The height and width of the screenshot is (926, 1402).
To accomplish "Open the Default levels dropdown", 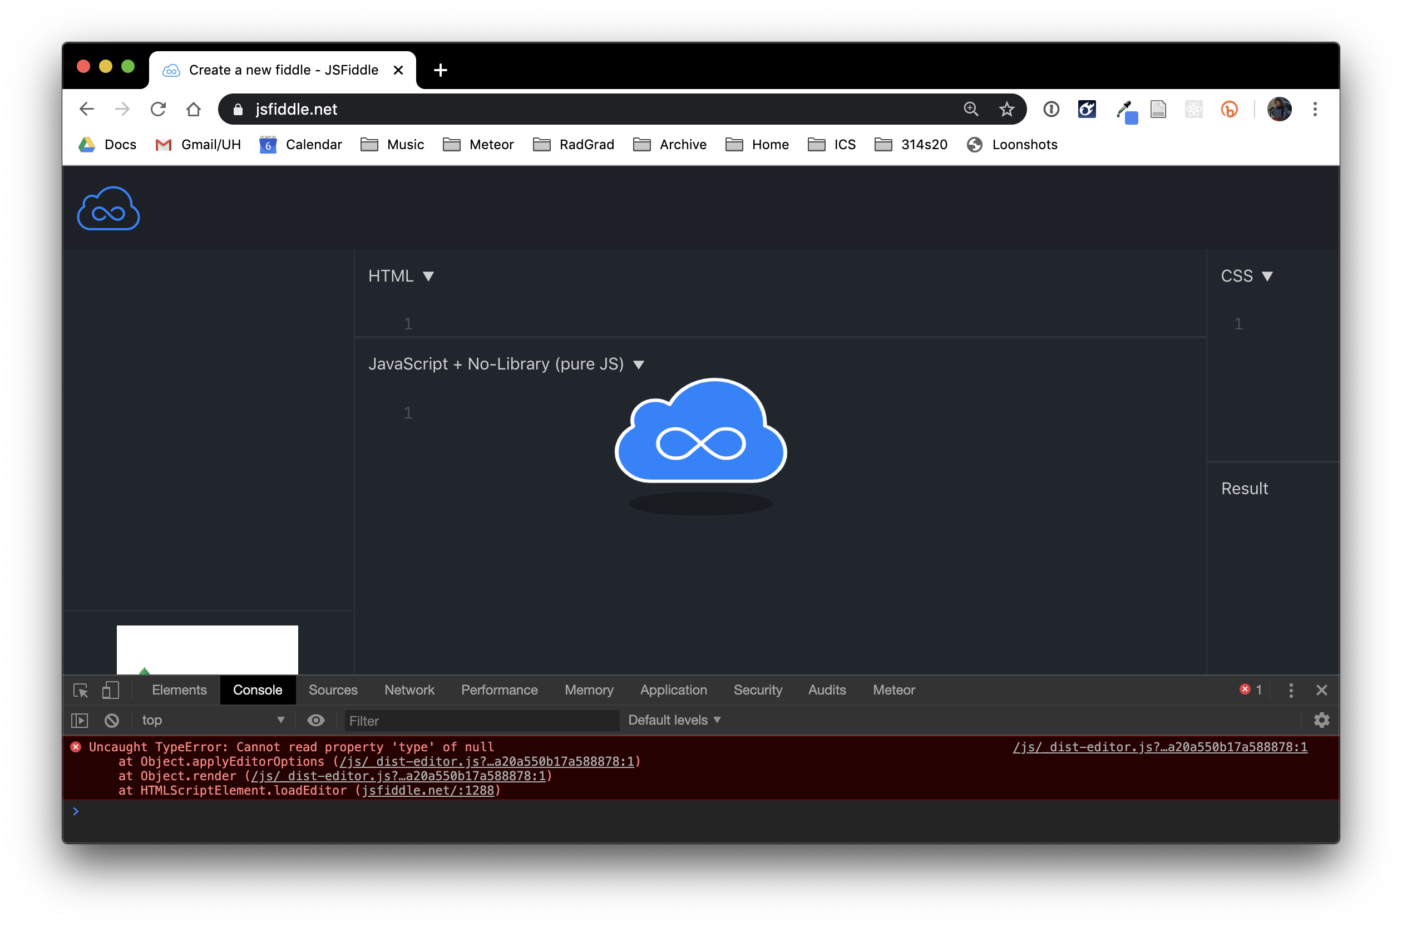I will [x=674, y=720].
